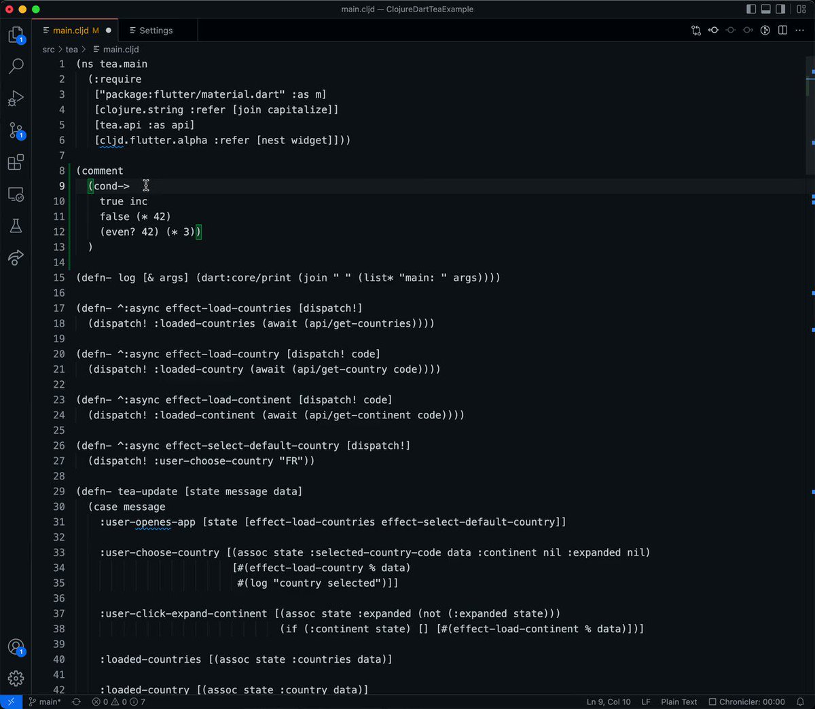Open errors and warnings problems indicator

click(x=119, y=702)
